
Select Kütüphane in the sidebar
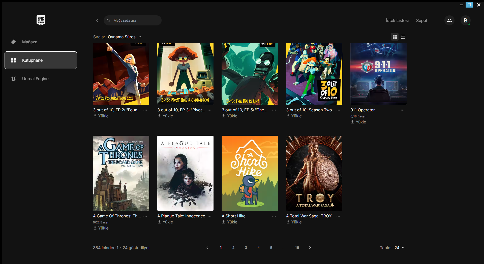point(41,60)
